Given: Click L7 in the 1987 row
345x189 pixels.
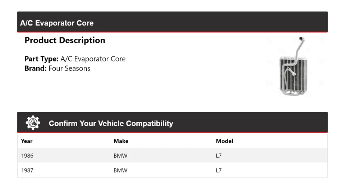Looking at the screenshot, I should point(219,170).
